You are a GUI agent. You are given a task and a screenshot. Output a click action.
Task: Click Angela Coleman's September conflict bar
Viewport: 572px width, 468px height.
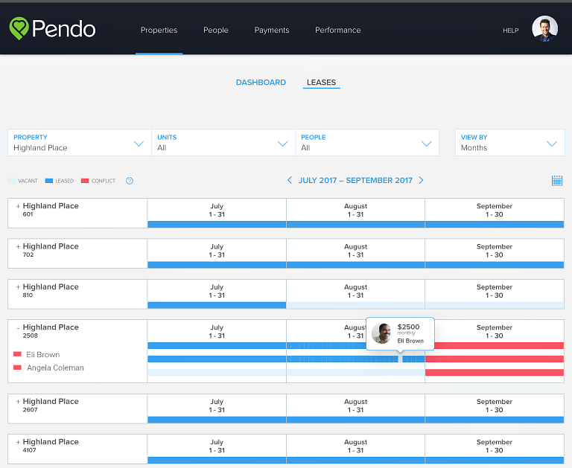[495, 373]
